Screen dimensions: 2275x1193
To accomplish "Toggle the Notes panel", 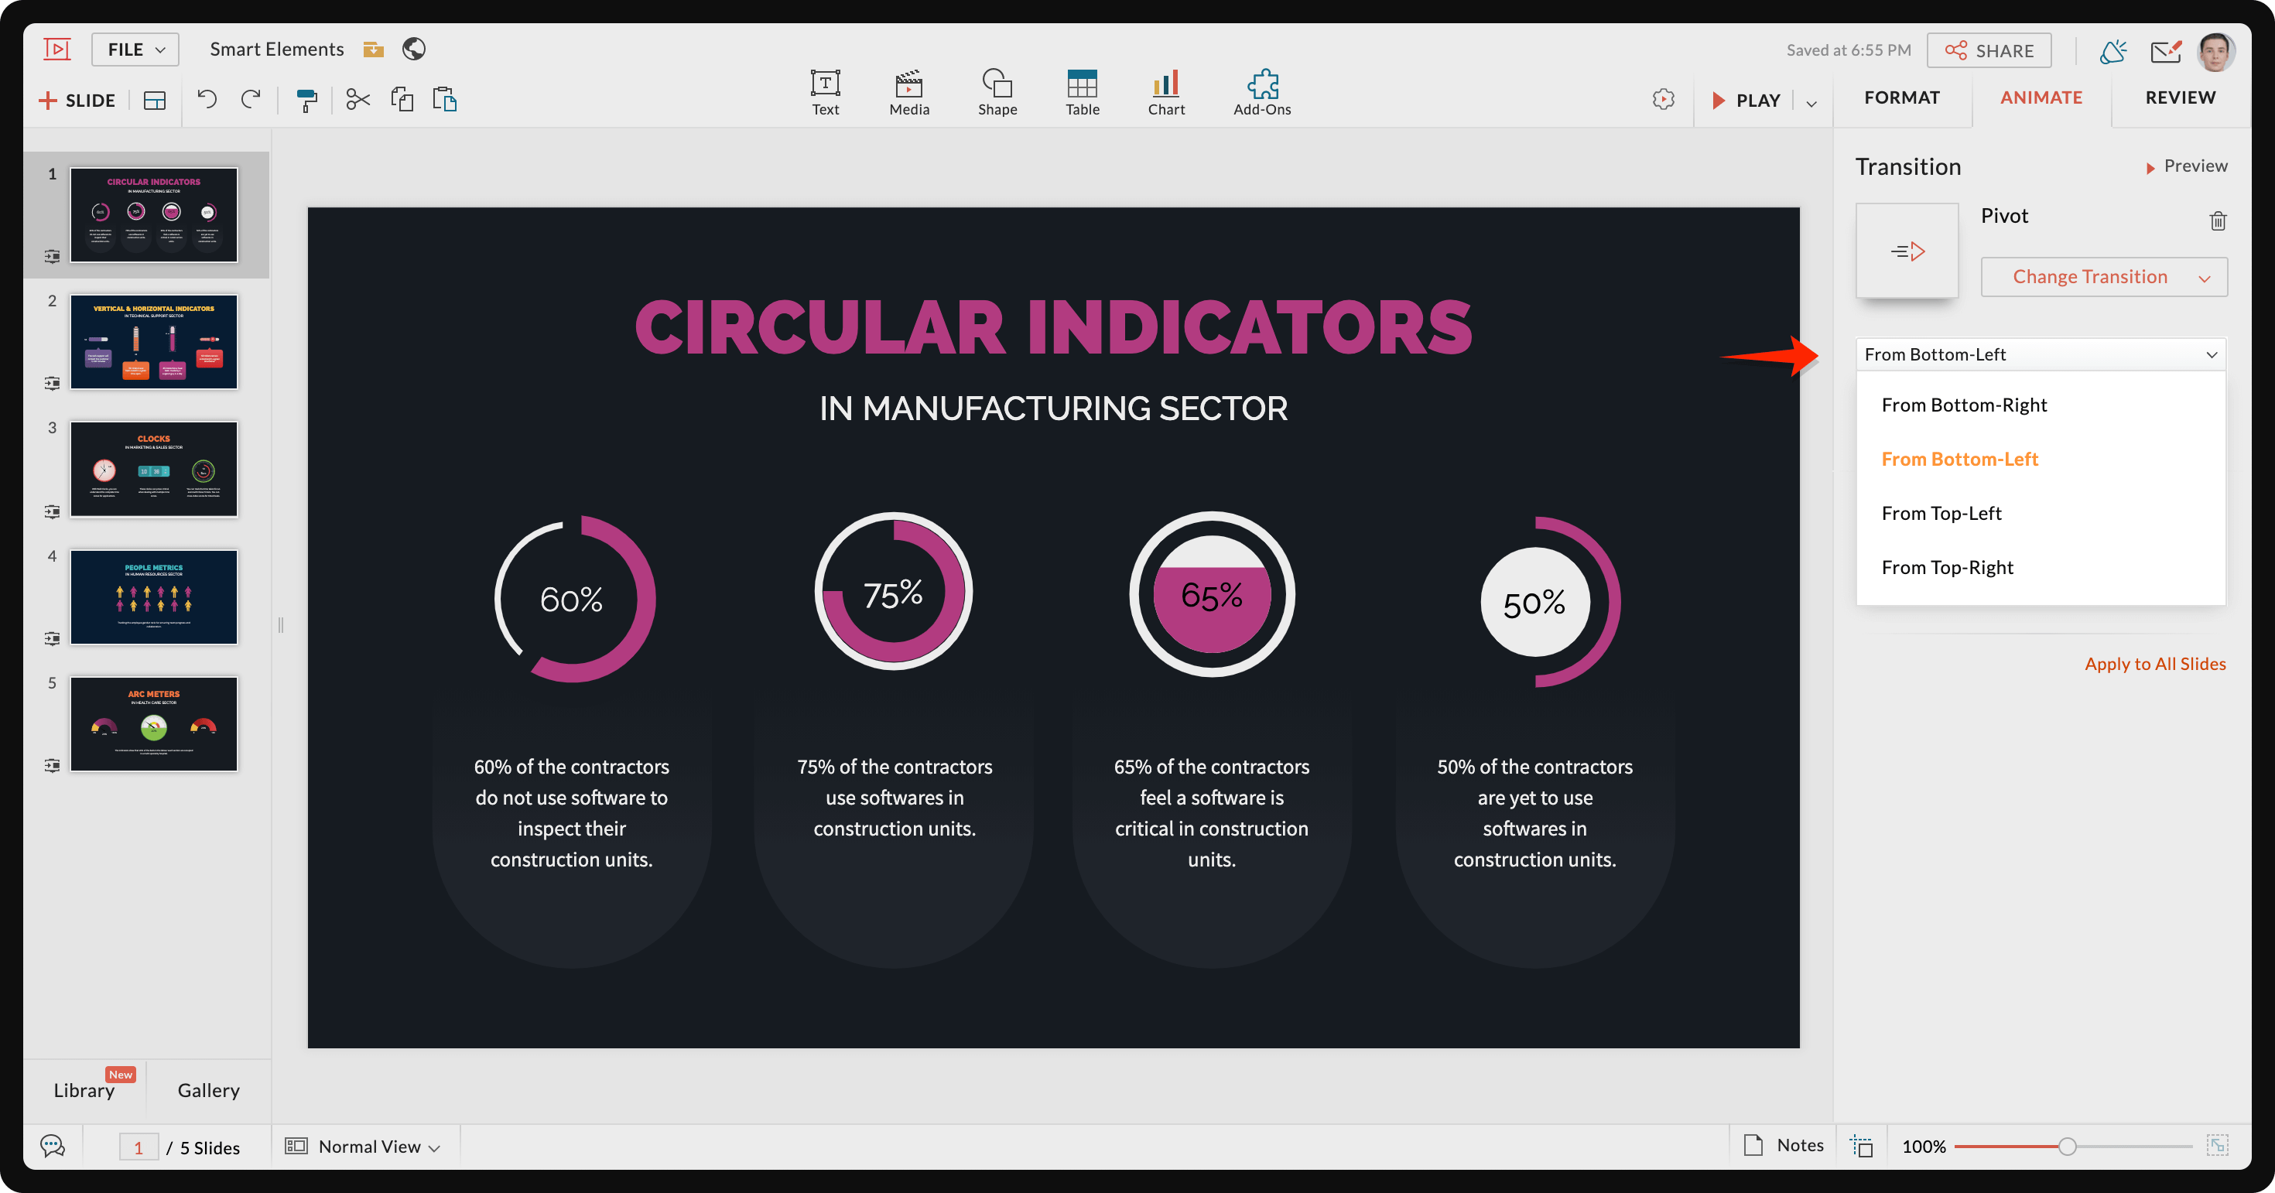I will coord(1784,1145).
